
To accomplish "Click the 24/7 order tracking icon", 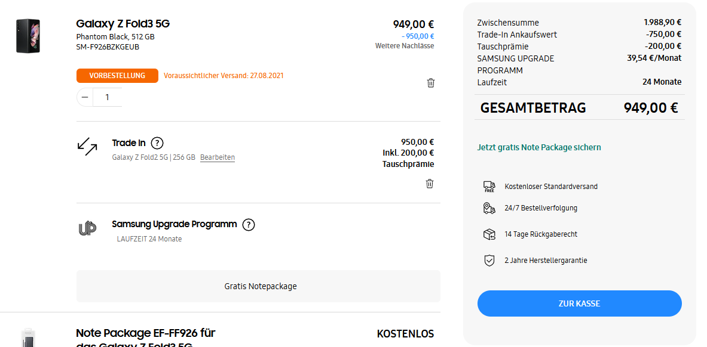I will coord(489,208).
